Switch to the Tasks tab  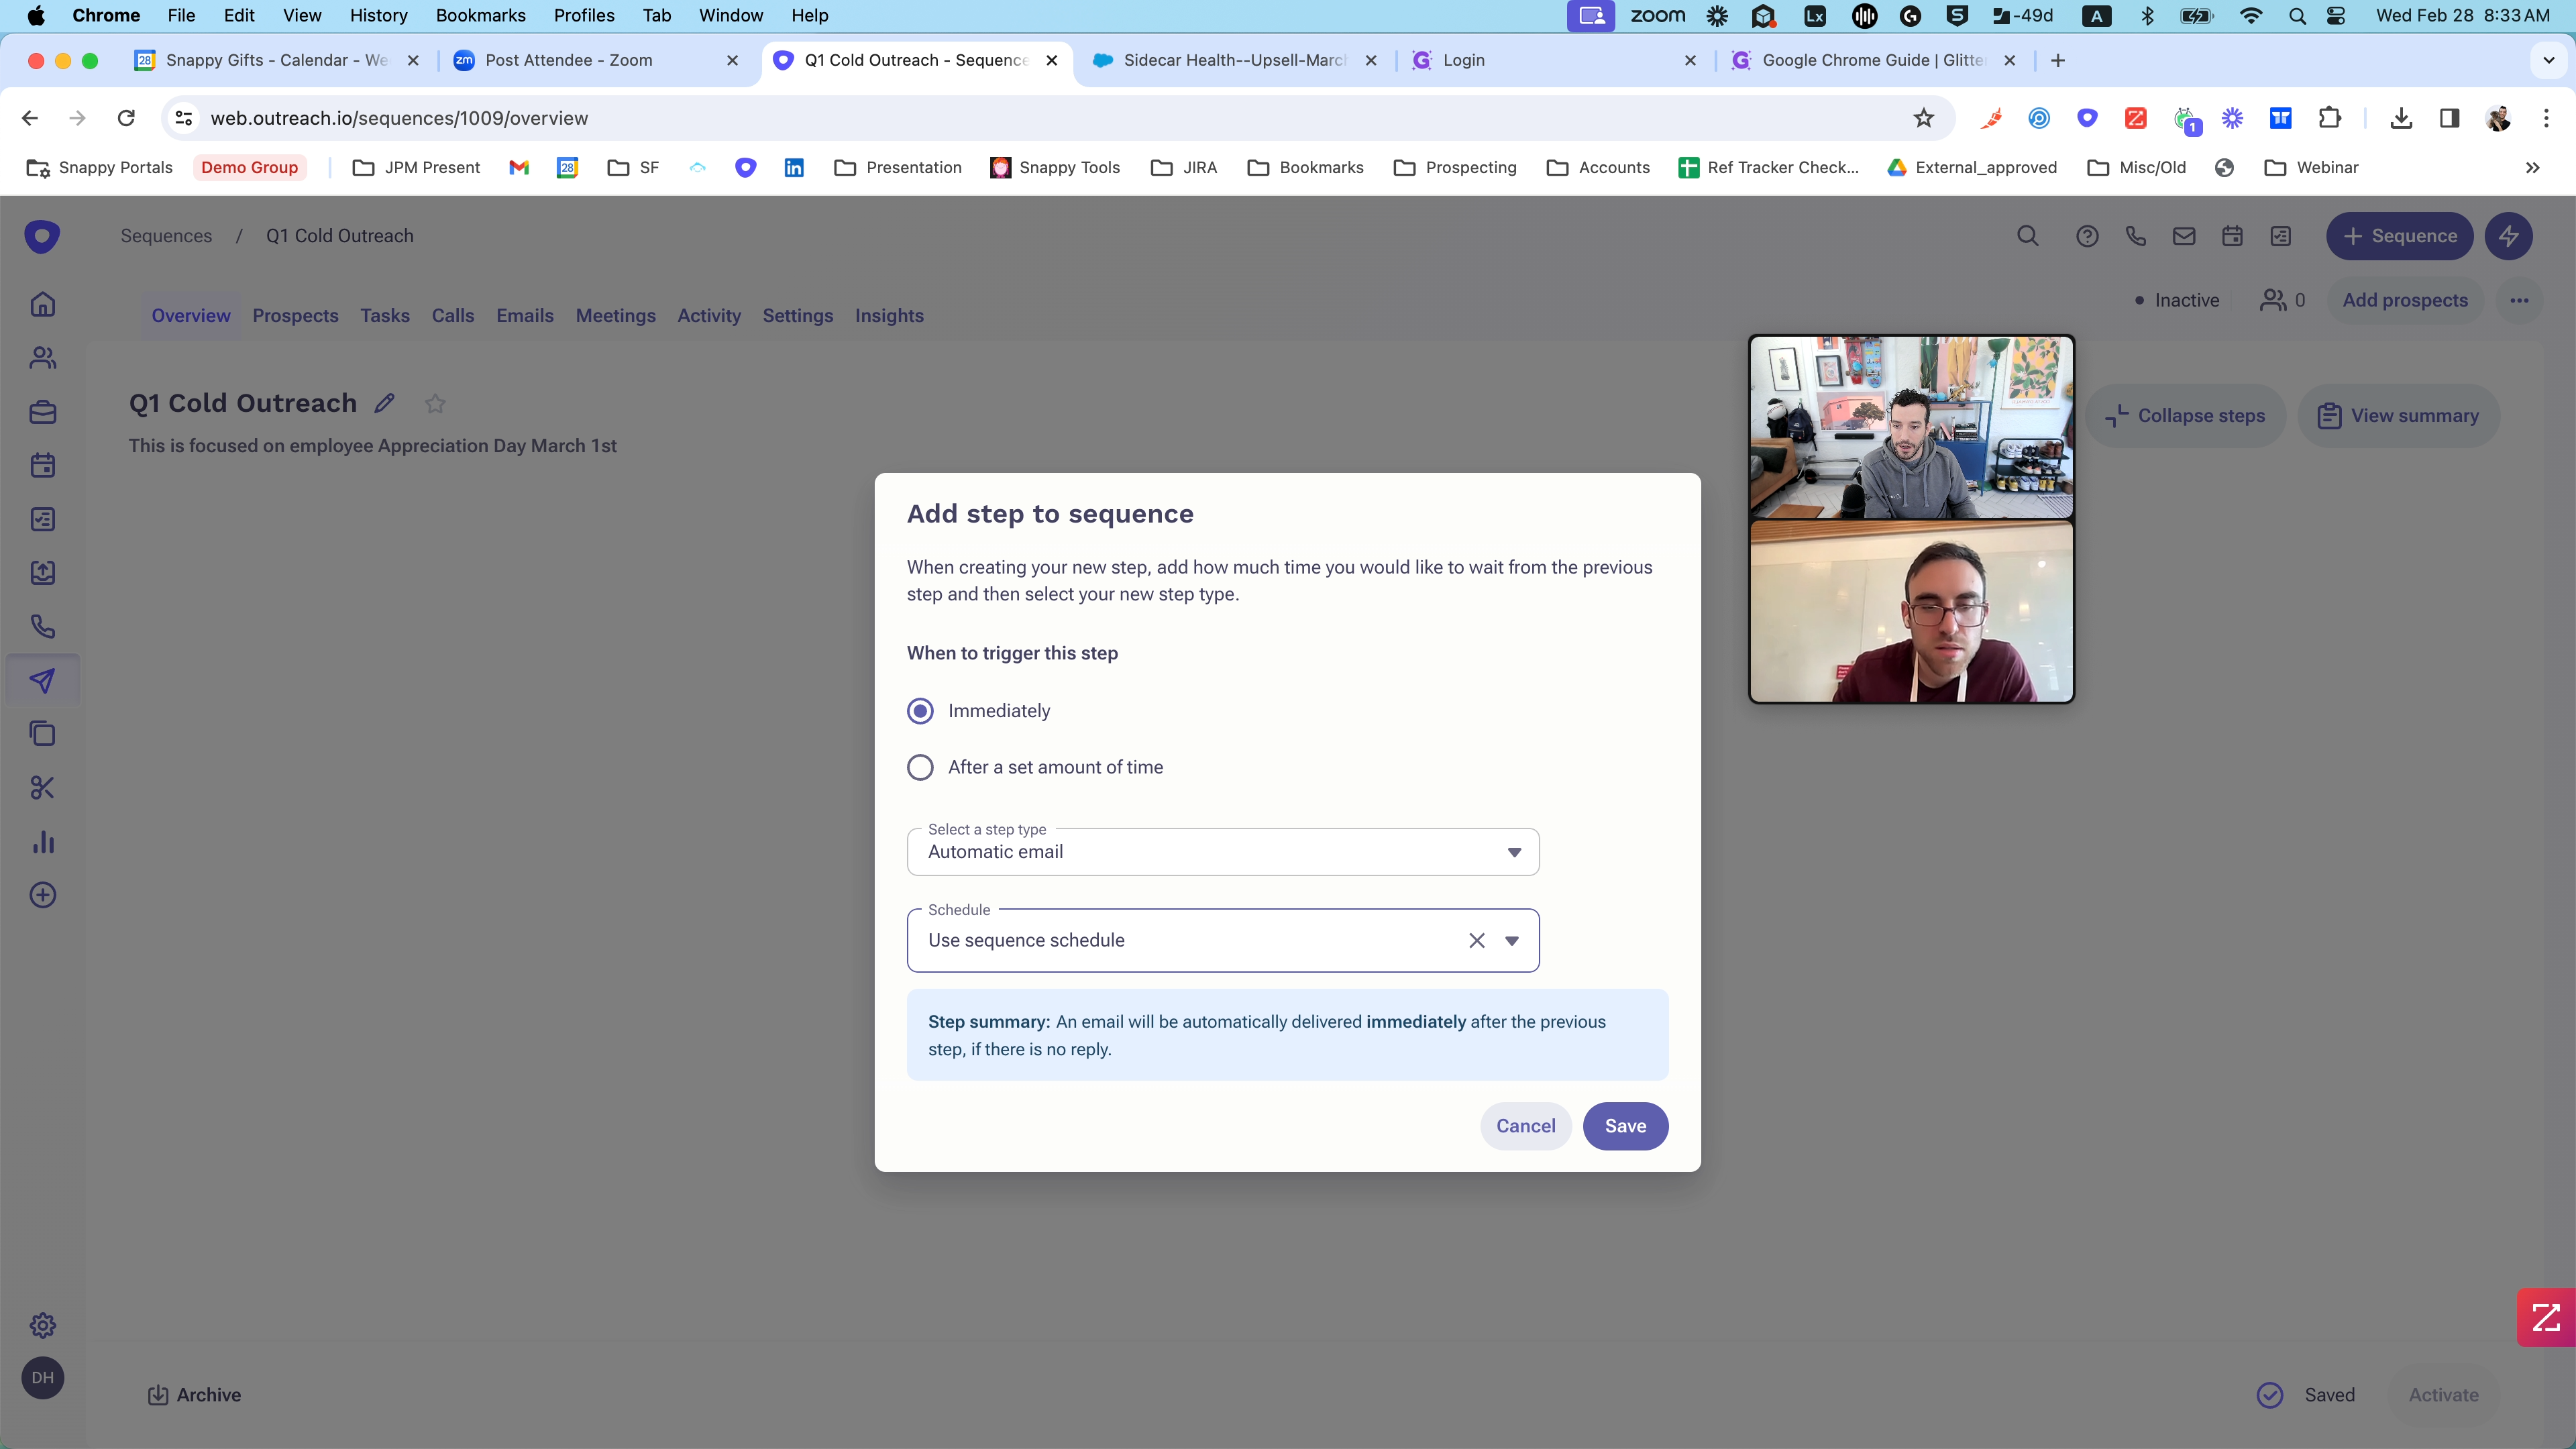(385, 316)
